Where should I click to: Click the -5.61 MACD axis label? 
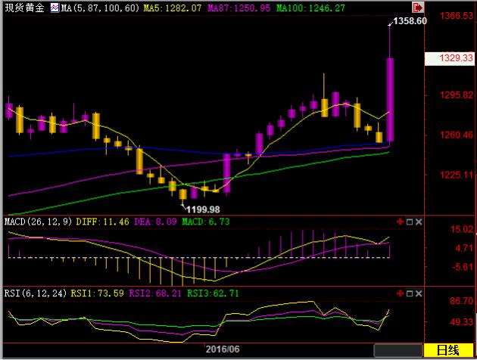(x=463, y=267)
